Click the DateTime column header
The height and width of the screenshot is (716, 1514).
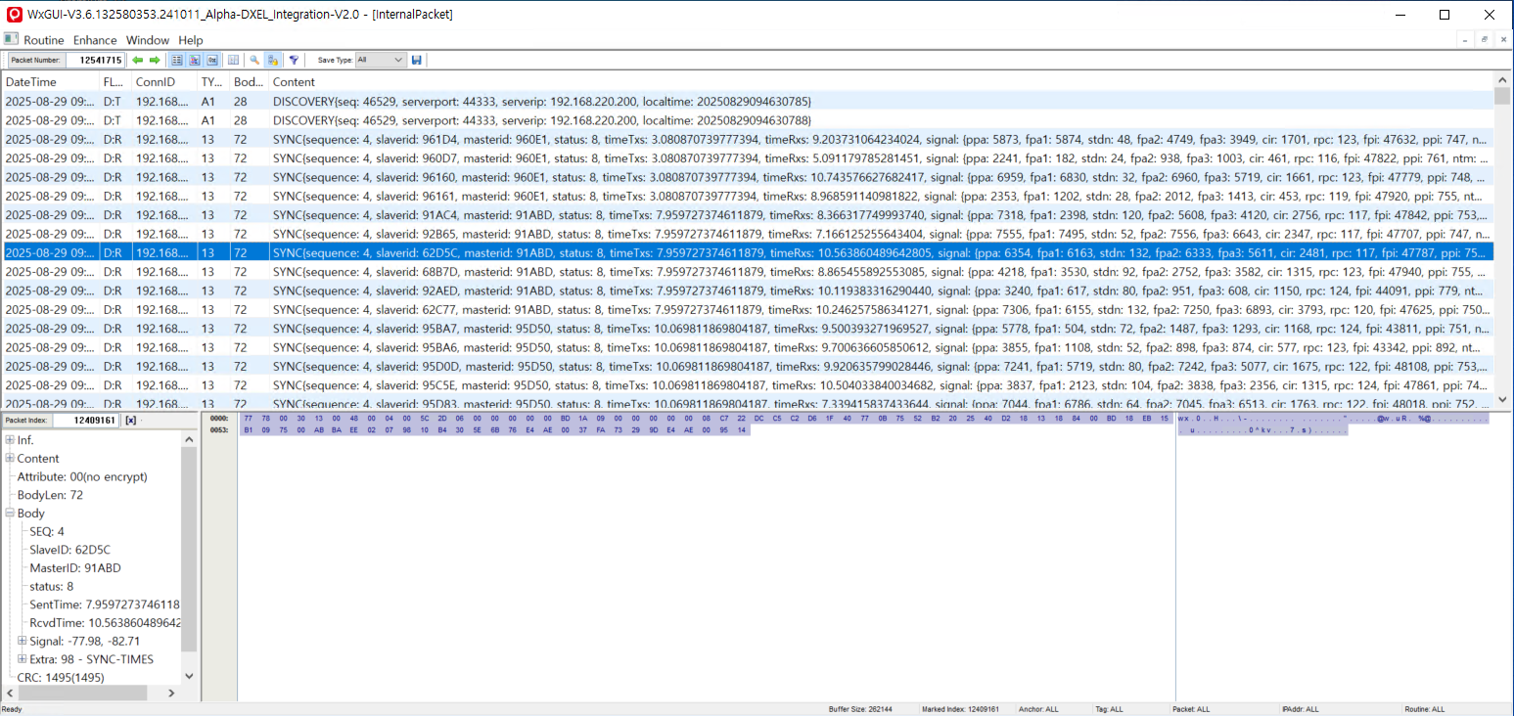point(31,82)
